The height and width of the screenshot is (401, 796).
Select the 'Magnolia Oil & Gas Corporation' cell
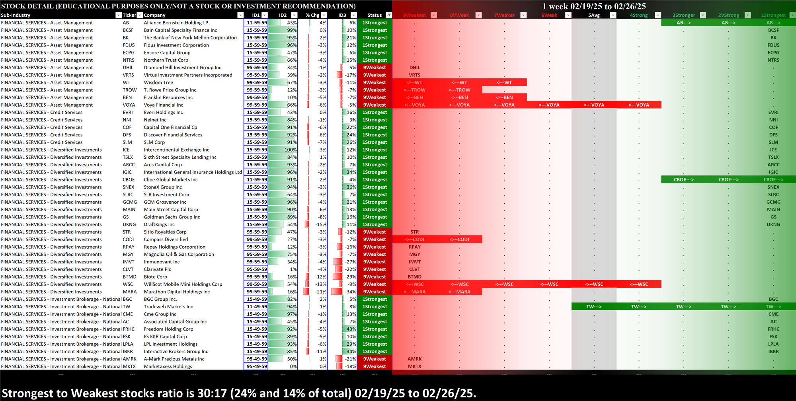tap(193, 254)
